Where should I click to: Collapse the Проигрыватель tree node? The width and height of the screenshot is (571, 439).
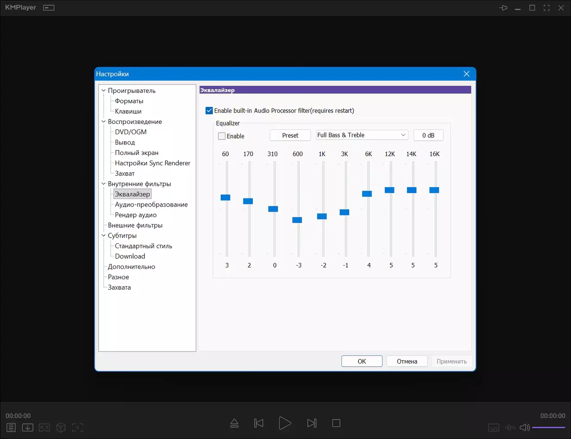click(x=103, y=91)
